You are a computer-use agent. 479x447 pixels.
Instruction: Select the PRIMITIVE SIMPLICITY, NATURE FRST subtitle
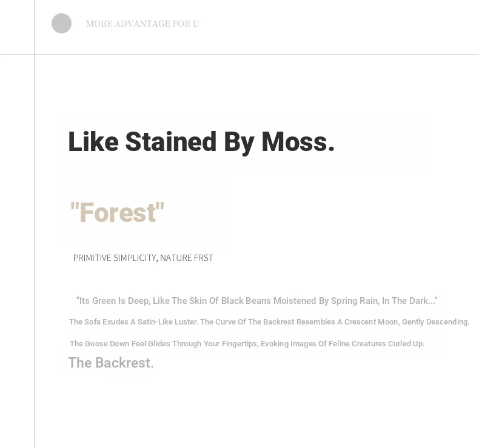click(143, 258)
